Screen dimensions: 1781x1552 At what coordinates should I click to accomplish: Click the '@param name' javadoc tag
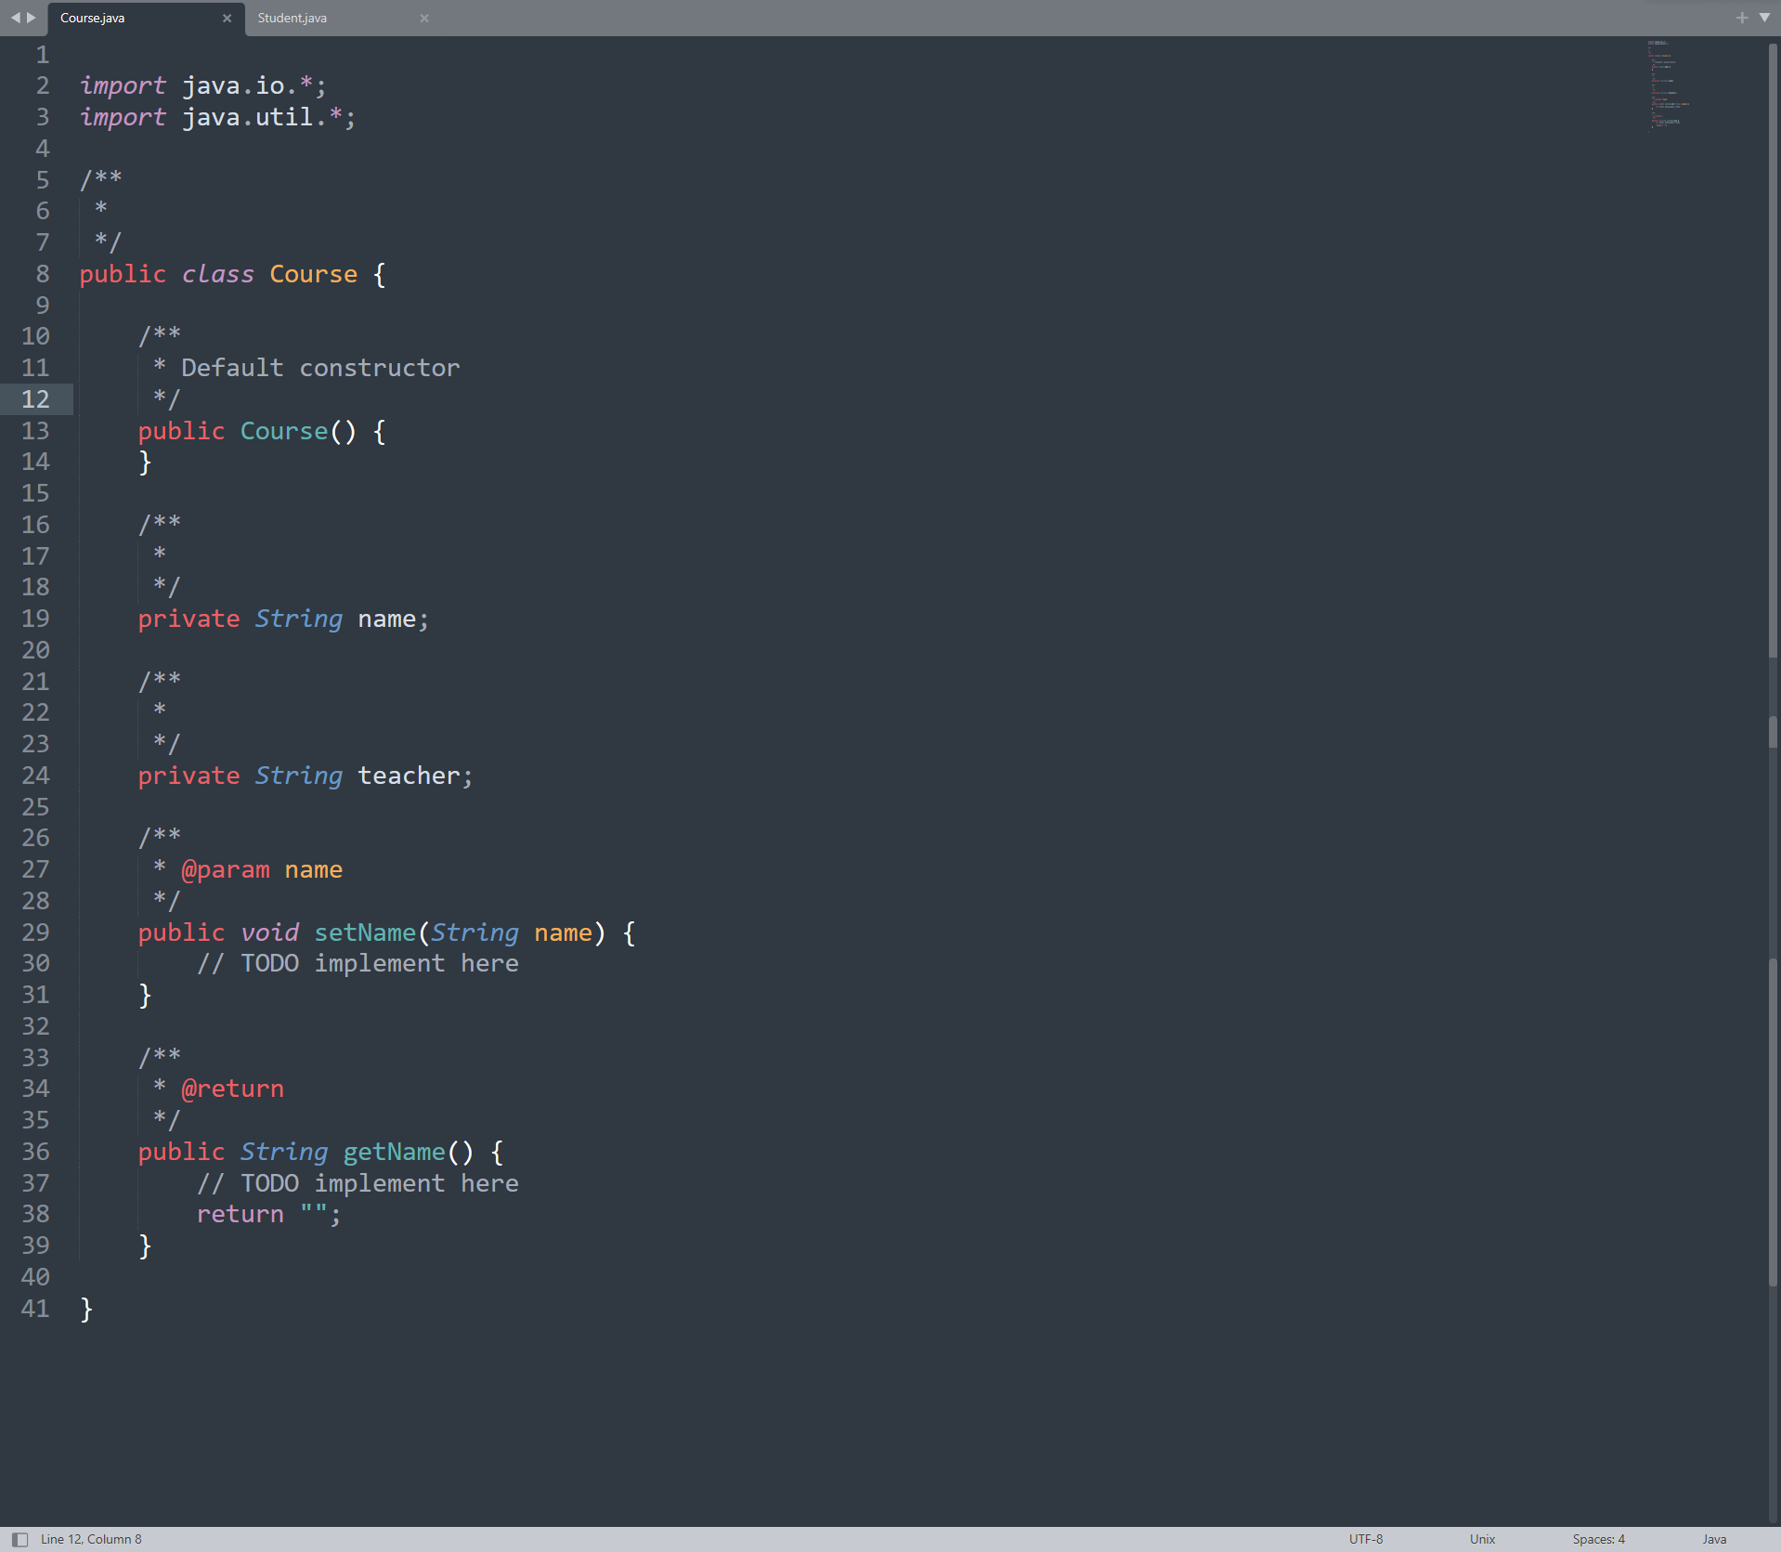[262, 870]
